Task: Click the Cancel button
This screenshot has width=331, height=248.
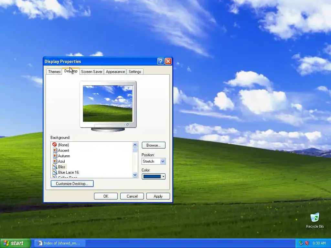Action: [x=132, y=196]
